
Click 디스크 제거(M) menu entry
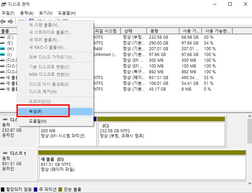[x=55, y=92]
